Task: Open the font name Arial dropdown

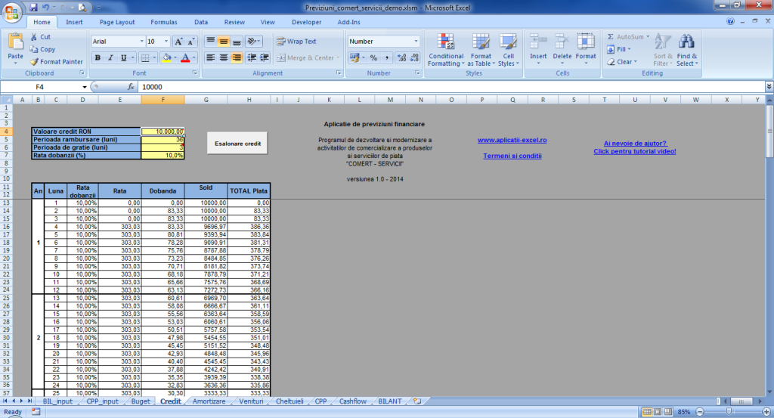Action: coord(141,42)
